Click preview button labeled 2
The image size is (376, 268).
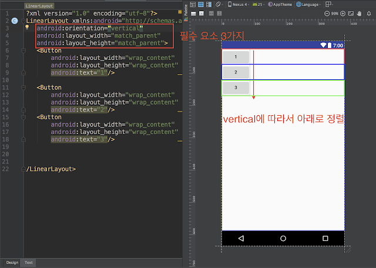coord(236,72)
